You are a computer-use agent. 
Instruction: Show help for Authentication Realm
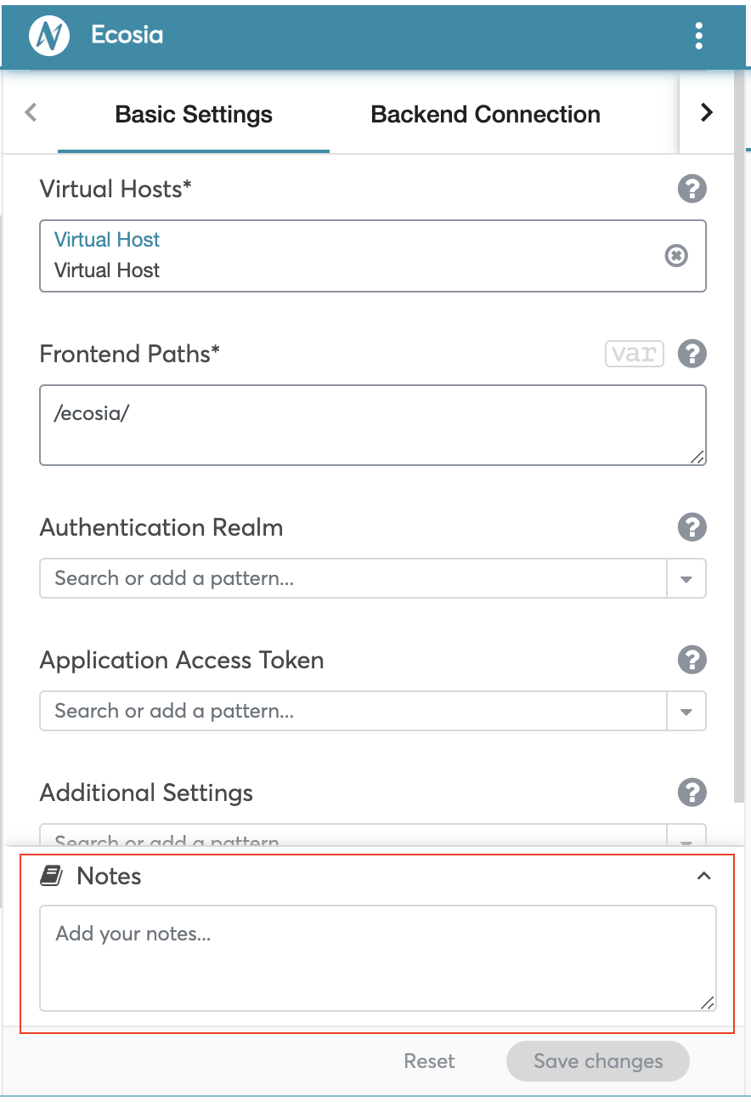[692, 527]
